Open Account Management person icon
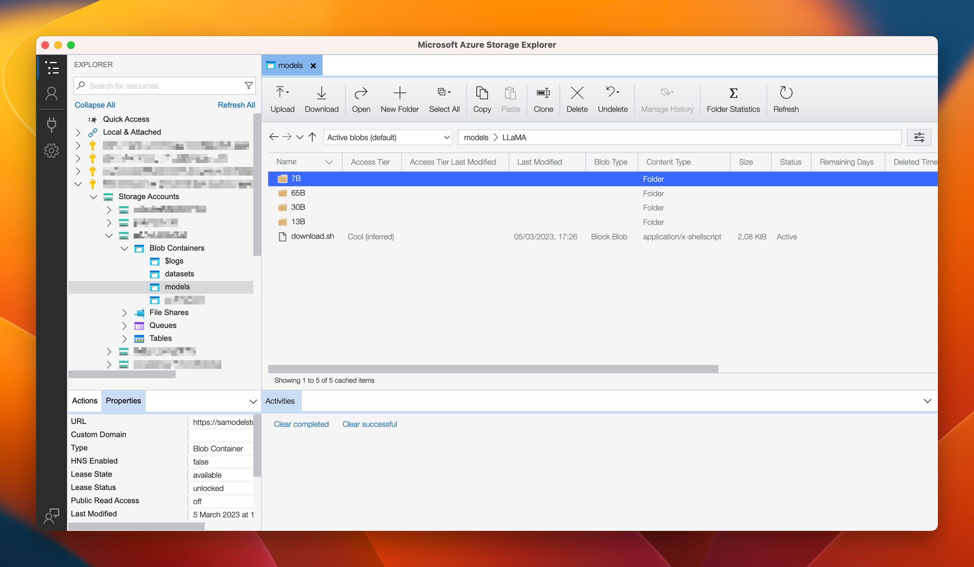This screenshot has width=974, height=567. click(51, 93)
